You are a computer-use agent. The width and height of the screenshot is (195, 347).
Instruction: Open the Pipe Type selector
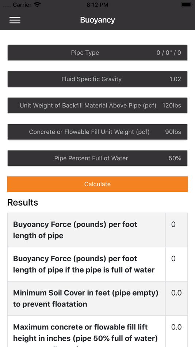[x=97, y=53]
